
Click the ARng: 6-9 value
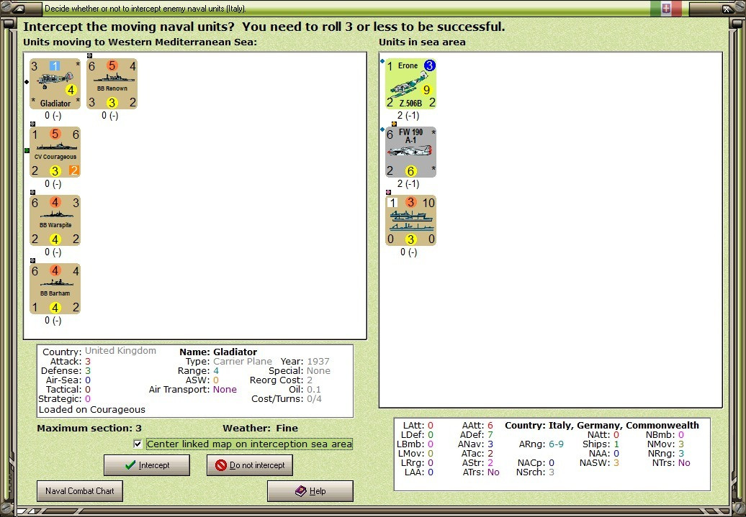[556, 444]
